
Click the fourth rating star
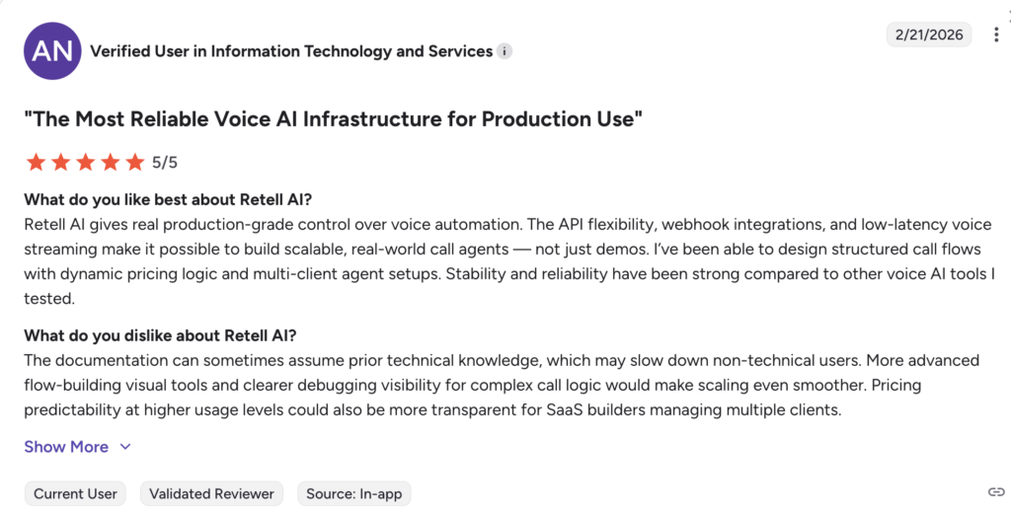[x=110, y=162]
